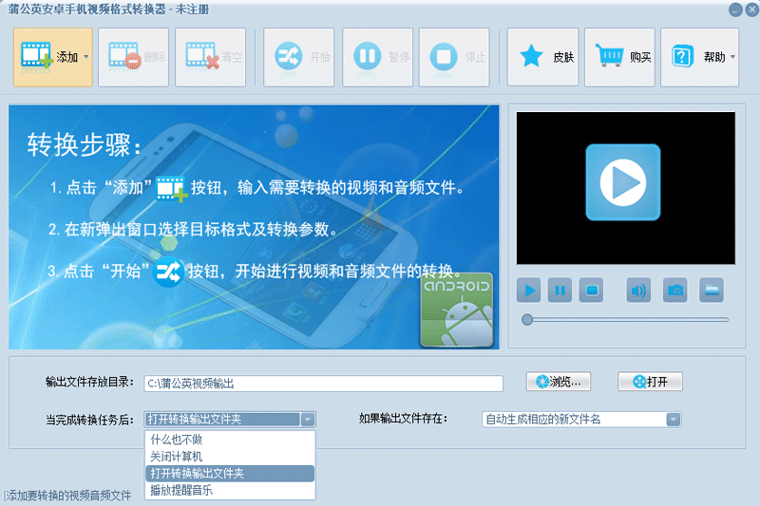Click the open folder icon in player
Image resolution: width=760 pixels, height=506 pixels.
(712, 290)
